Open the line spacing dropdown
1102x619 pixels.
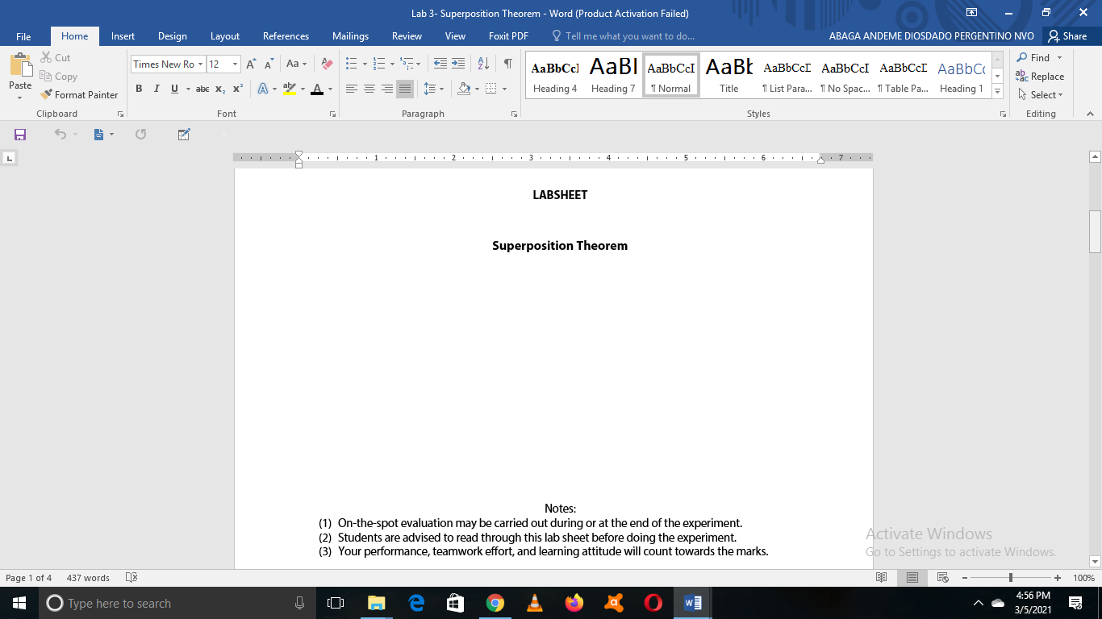pos(433,89)
